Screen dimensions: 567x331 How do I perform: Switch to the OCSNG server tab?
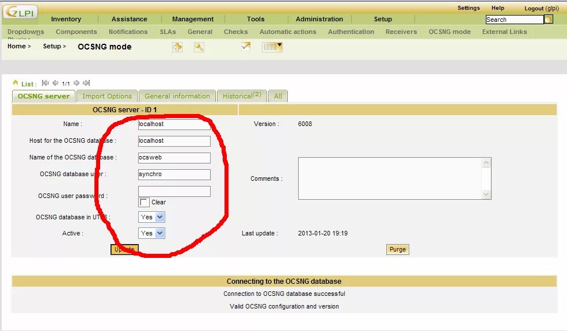tap(44, 96)
